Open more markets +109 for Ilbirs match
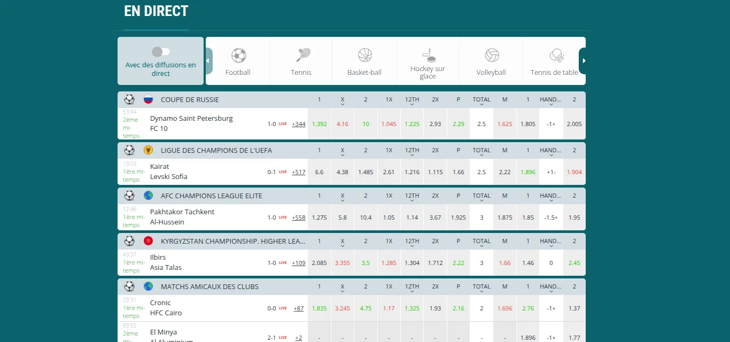This screenshot has height=342, width=730. [299, 263]
